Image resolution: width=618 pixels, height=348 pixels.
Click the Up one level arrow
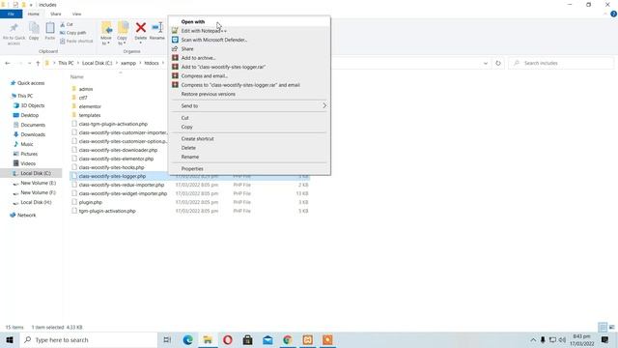click(38, 63)
